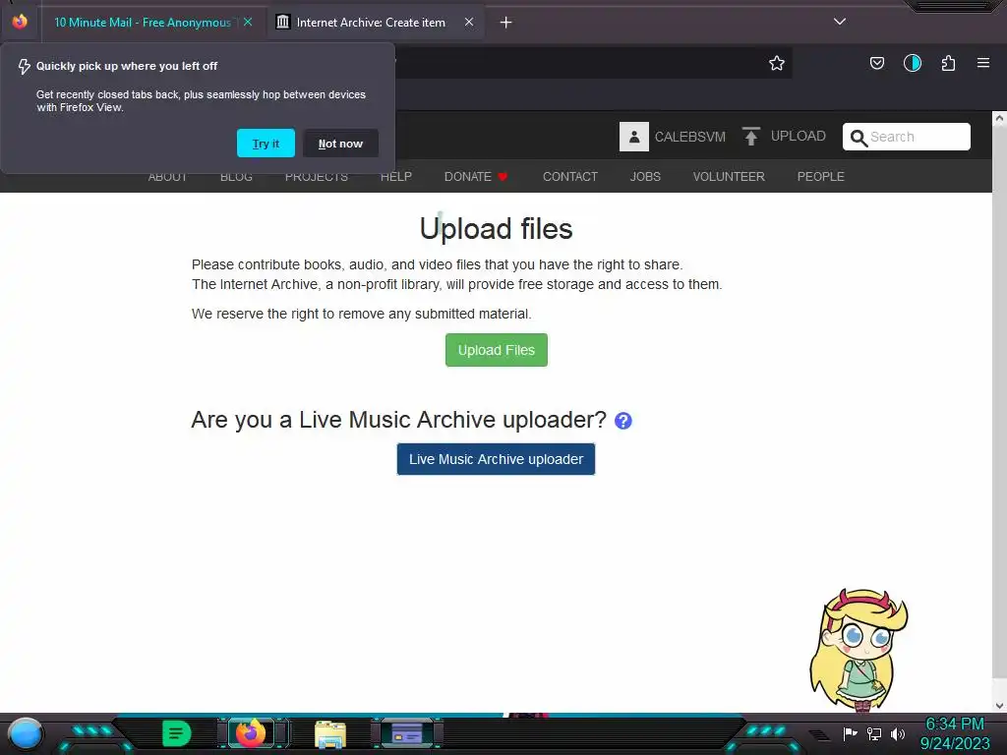Screen dimensions: 1007x755
Task: Click the Save to Pocket icon
Action: click(876, 63)
